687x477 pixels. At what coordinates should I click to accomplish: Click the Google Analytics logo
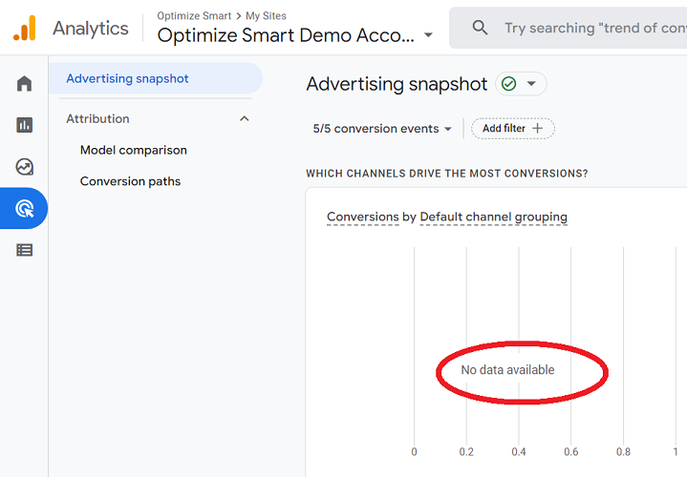pyautogui.click(x=25, y=28)
